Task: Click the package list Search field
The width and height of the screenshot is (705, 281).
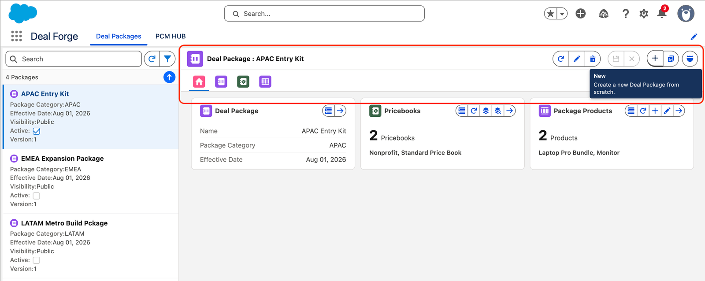Action: click(x=74, y=59)
